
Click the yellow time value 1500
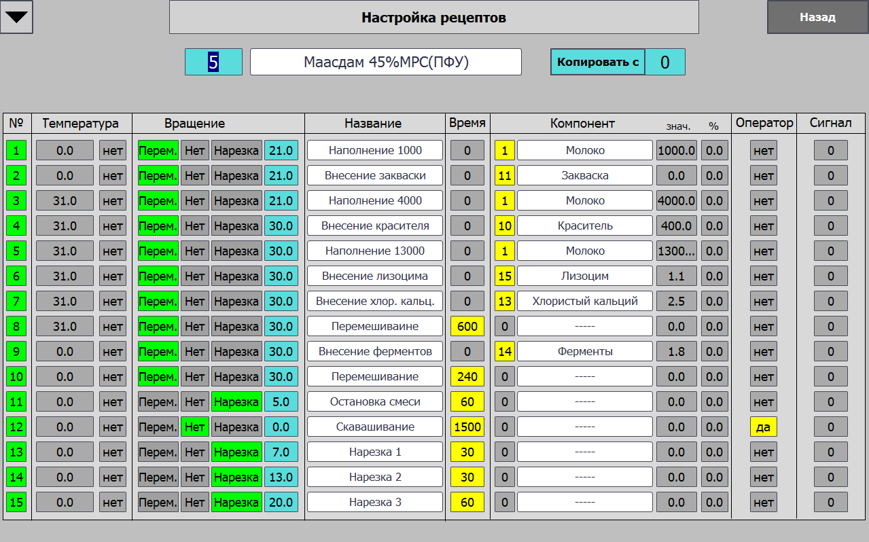pyautogui.click(x=467, y=427)
